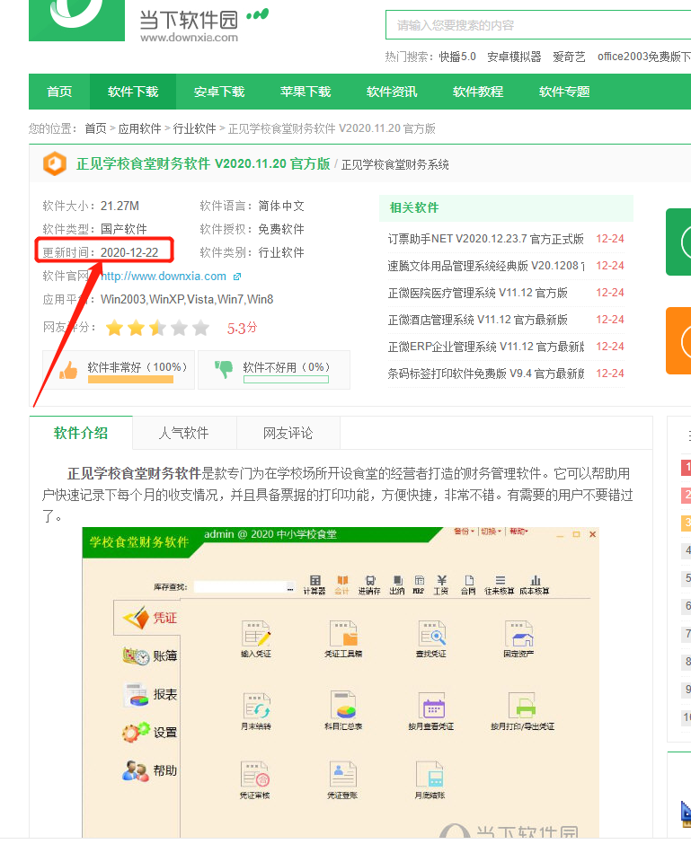
Task: Open the 输入凭证 voucher entry icon
Action: 256,638
